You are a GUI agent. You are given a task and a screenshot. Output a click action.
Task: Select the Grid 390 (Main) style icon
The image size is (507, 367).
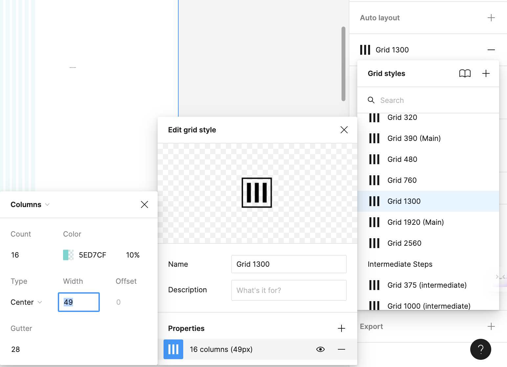click(374, 138)
